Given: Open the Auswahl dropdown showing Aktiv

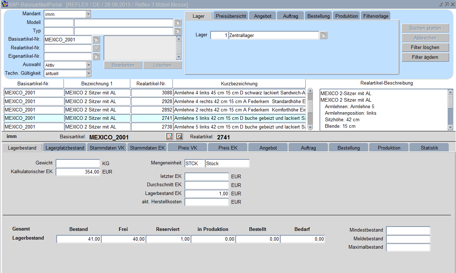Looking at the screenshot, I should click(x=88, y=65).
